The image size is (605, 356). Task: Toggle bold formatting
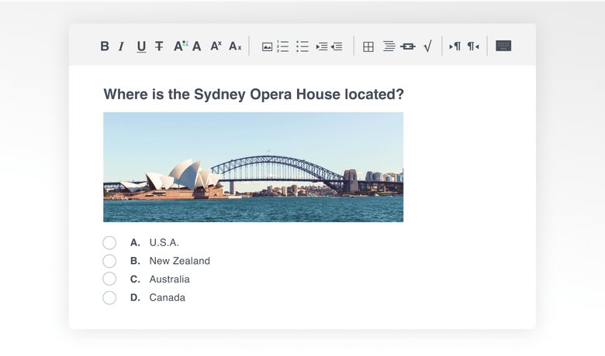[105, 46]
